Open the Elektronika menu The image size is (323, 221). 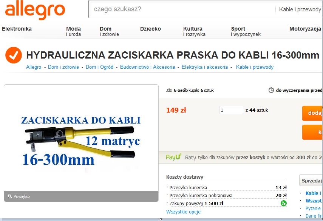(17, 29)
